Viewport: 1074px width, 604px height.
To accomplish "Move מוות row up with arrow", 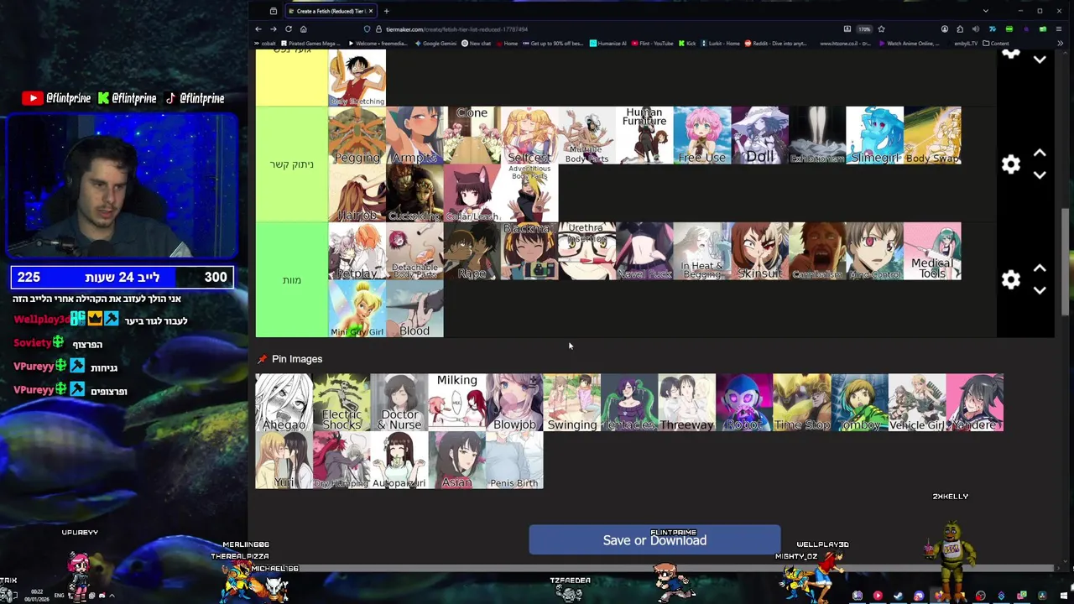I will click(x=1040, y=268).
